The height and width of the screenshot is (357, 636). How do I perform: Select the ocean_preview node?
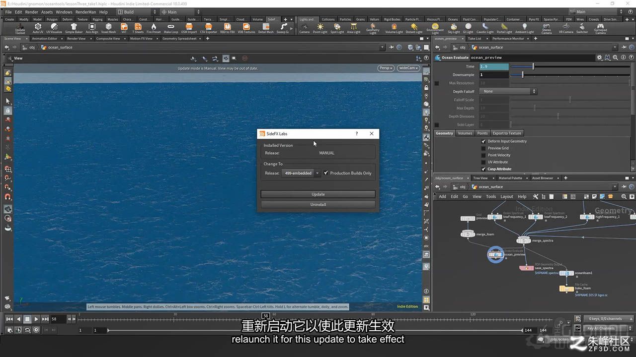click(495, 254)
